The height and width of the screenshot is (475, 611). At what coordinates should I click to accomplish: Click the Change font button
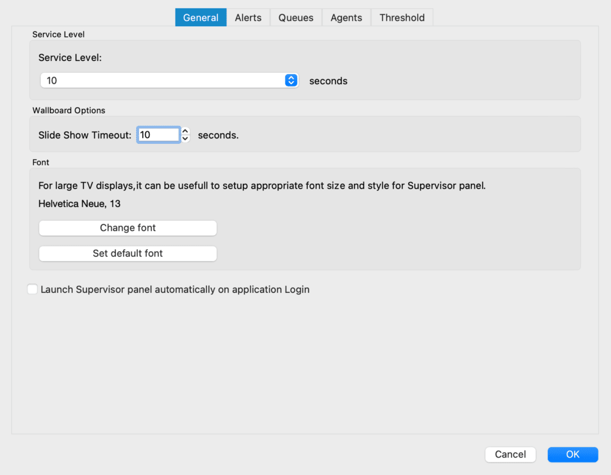pyautogui.click(x=128, y=228)
